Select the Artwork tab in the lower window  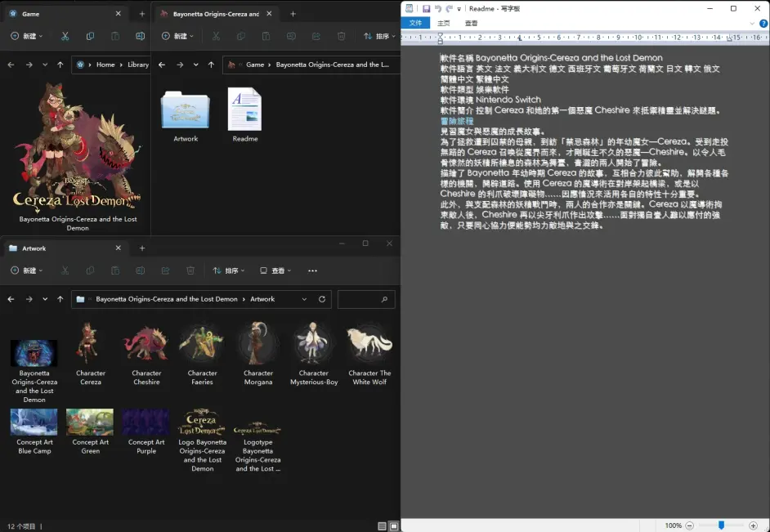pos(64,248)
